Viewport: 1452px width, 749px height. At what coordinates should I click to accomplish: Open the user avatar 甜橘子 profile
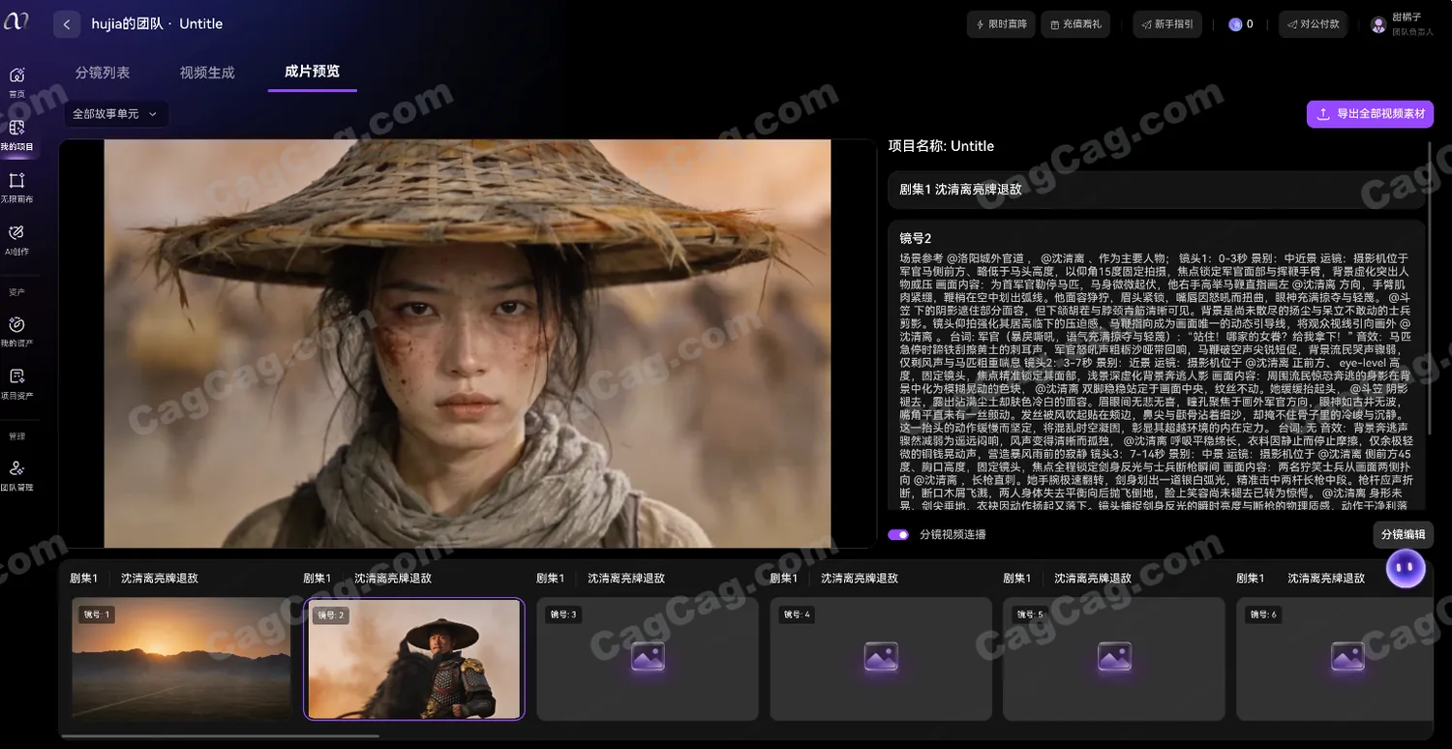click(1378, 24)
